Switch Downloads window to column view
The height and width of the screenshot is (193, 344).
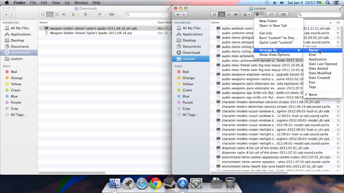(x=57, y=14)
